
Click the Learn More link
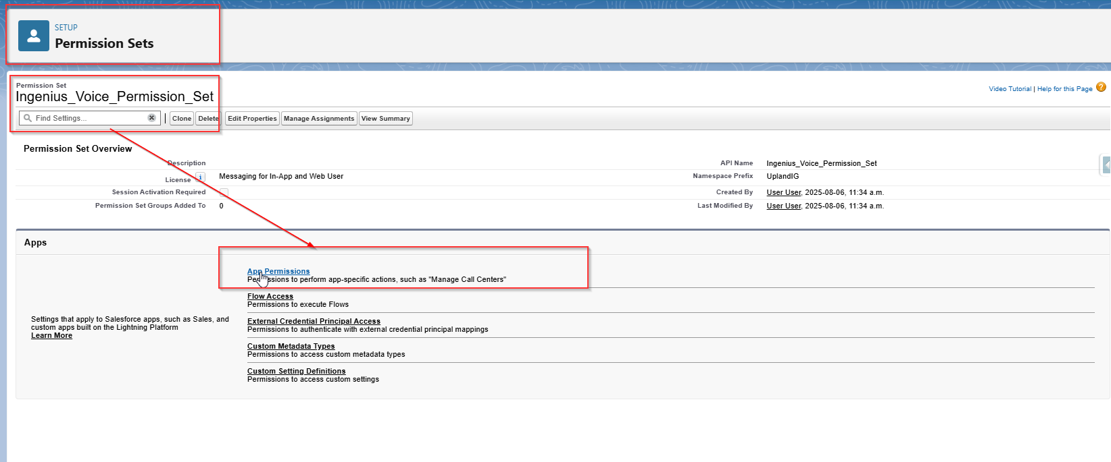[x=51, y=336]
